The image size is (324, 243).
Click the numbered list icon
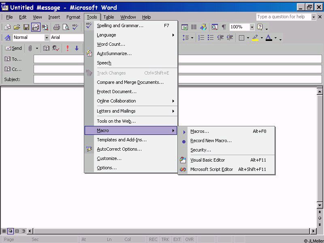[x=201, y=38]
